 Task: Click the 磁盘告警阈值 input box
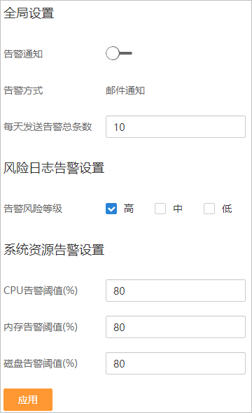176,363
